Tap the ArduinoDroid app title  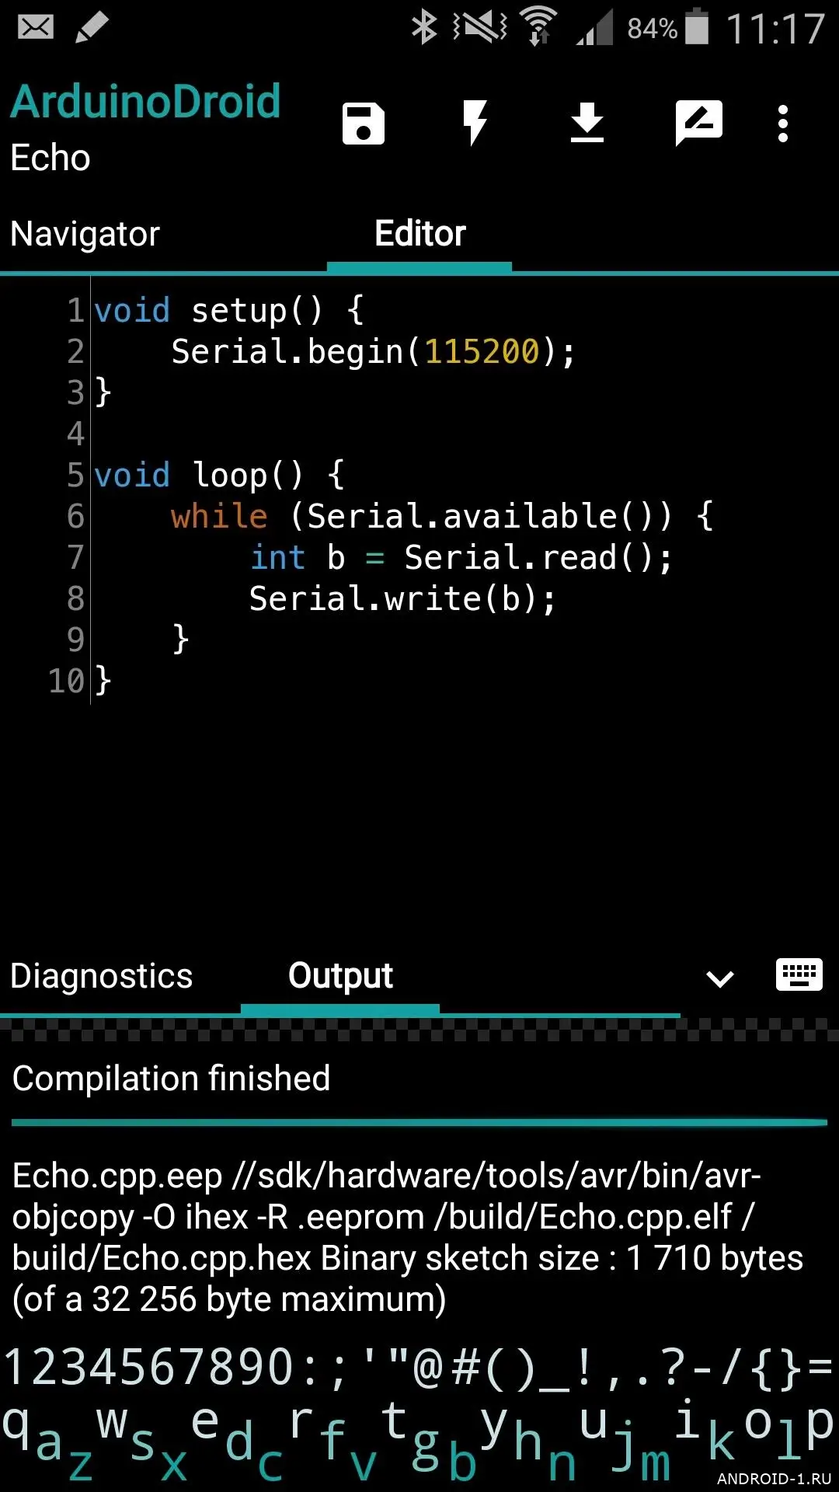click(145, 102)
